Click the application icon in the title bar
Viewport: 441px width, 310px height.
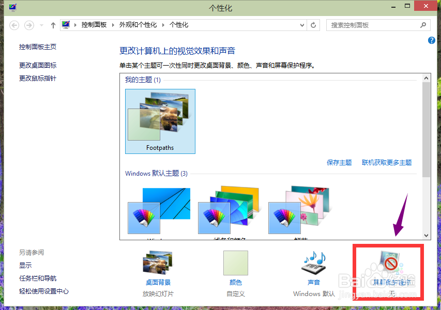click(x=12, y=7)
